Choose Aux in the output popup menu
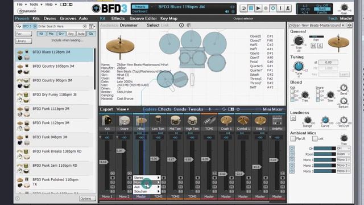Image resolution: width=364 pixels, height=205 pixels. click(147, 187)
